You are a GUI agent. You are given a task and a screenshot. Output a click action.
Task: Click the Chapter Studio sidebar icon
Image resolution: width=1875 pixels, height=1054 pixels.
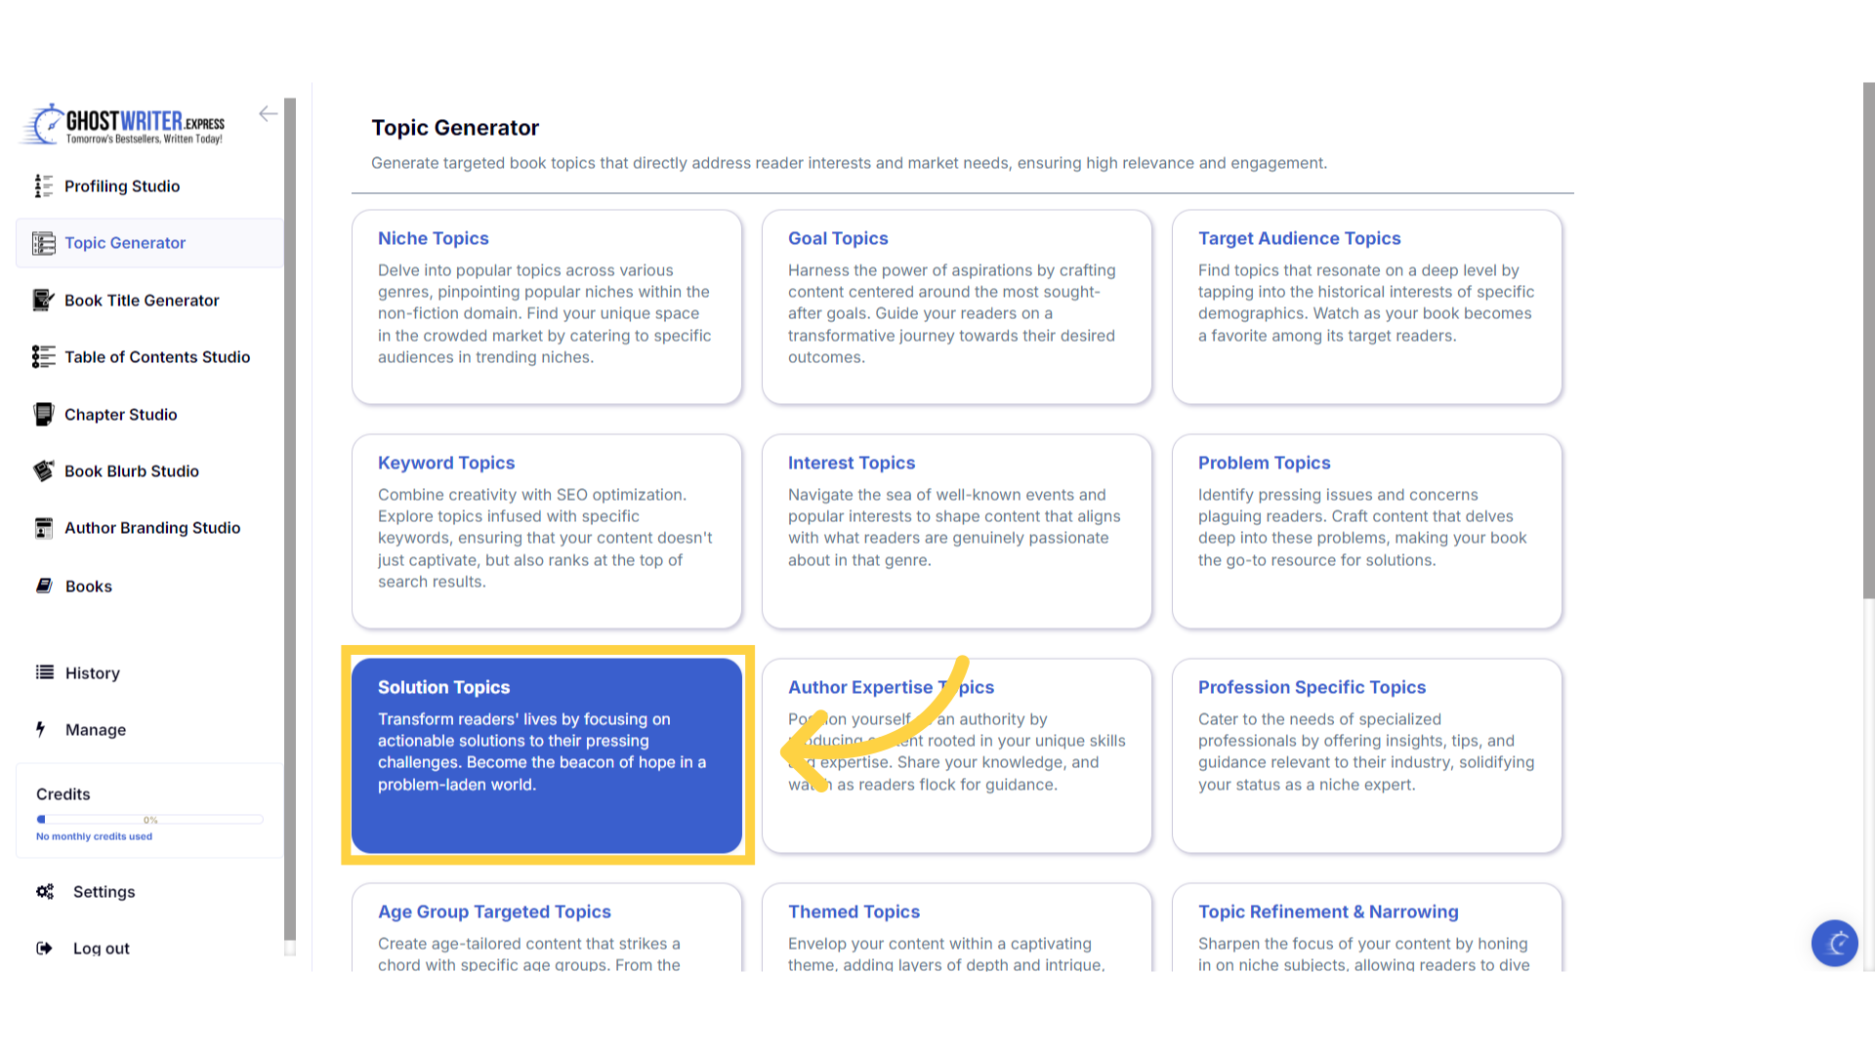point(43,414)
